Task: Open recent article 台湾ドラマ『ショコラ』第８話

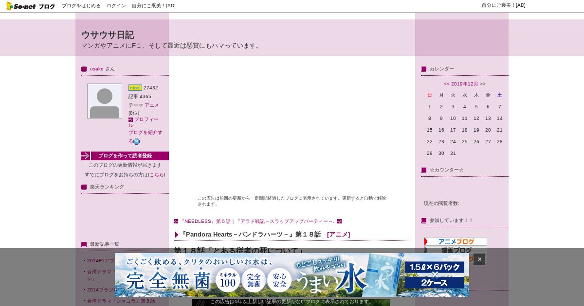Action: (121, 301)
